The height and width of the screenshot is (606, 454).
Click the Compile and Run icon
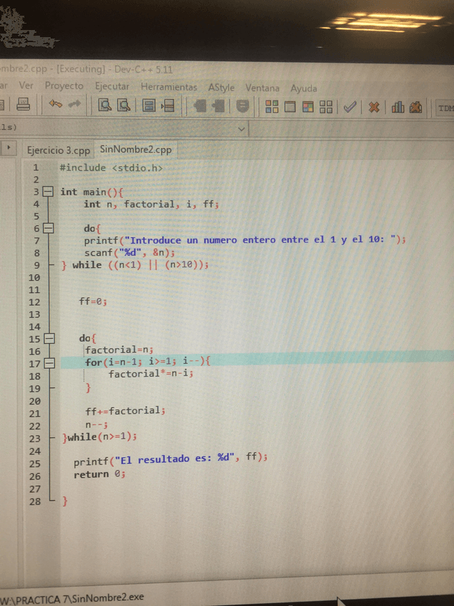click(308, 107)
